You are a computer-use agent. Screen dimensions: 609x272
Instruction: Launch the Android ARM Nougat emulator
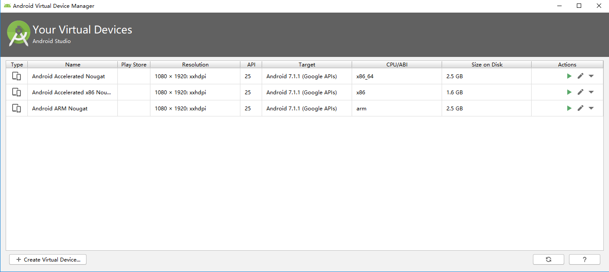pyautogui.click(x=569, y=108)
